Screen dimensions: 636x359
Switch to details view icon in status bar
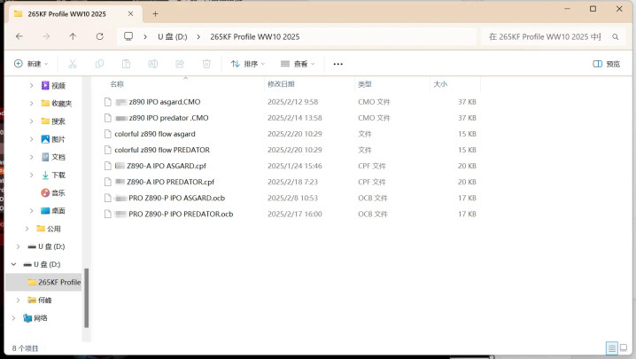point(612,348)
